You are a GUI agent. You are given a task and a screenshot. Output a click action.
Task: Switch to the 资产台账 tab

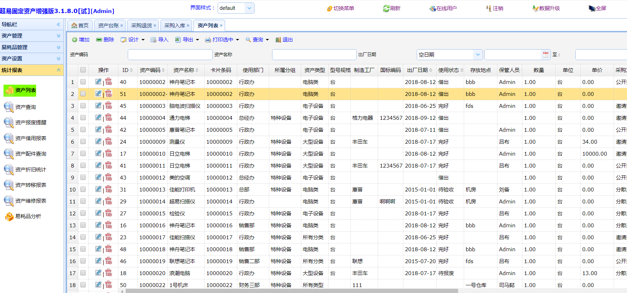pyautogui.click(x=108, y=26)
